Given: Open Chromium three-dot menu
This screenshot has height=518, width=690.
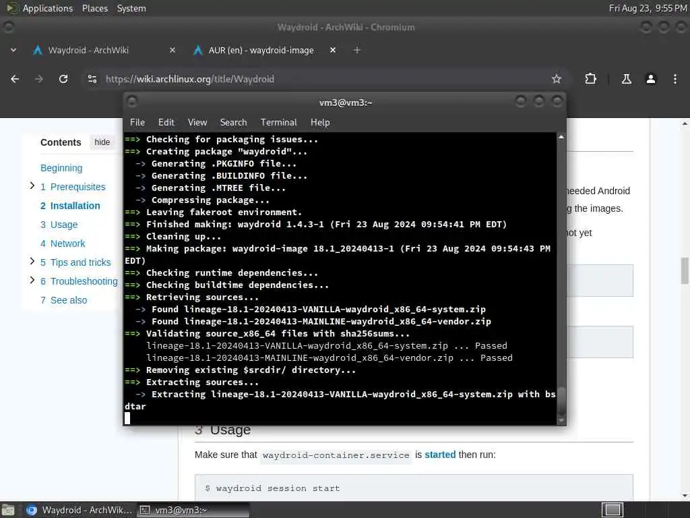Looking at the screenshot, I should point(675,79).
